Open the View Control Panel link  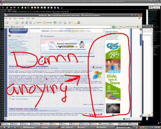coord(112,36)
